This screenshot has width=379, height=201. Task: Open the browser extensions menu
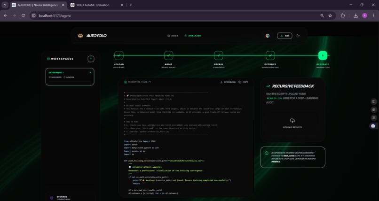point(342,15)
